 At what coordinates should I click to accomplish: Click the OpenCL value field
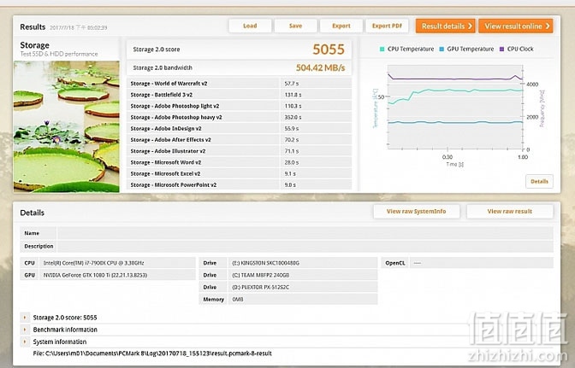pos(482,263)
